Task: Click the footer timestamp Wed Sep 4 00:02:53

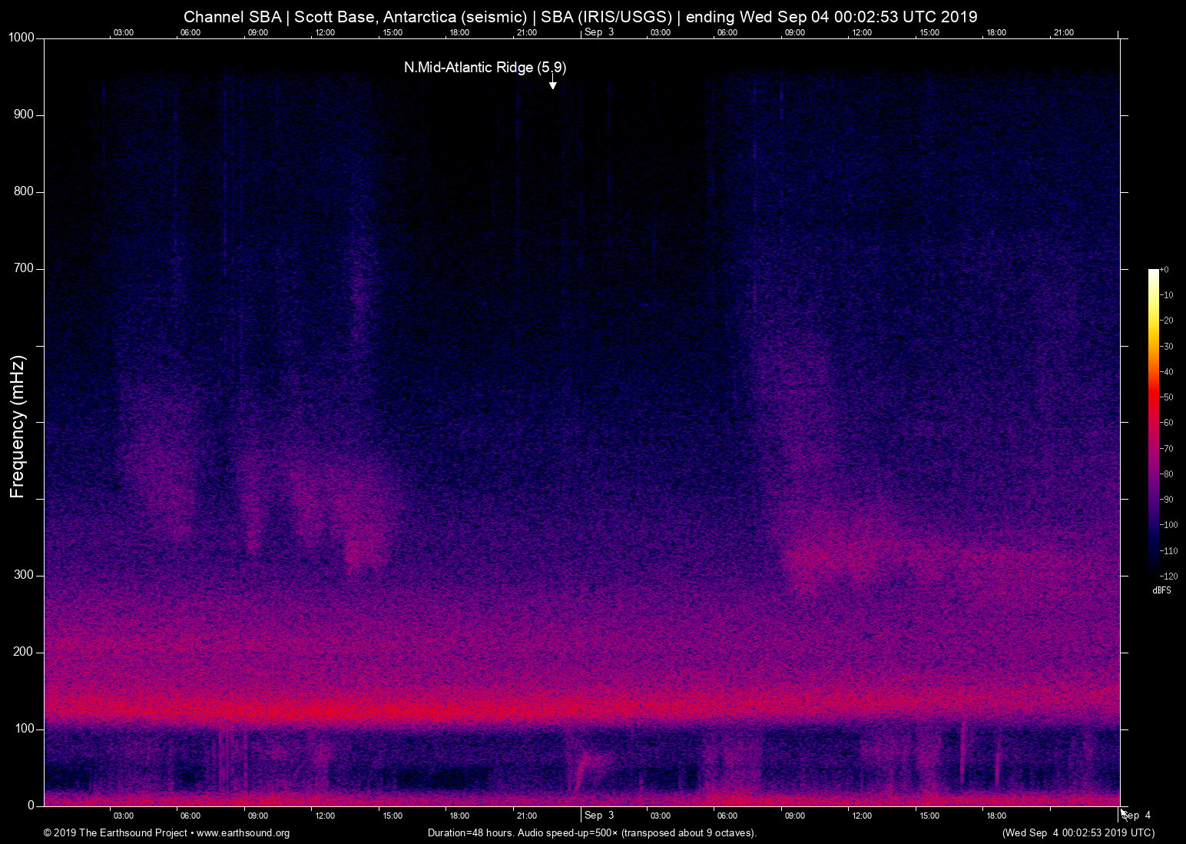Action: tap(1078, 833)
